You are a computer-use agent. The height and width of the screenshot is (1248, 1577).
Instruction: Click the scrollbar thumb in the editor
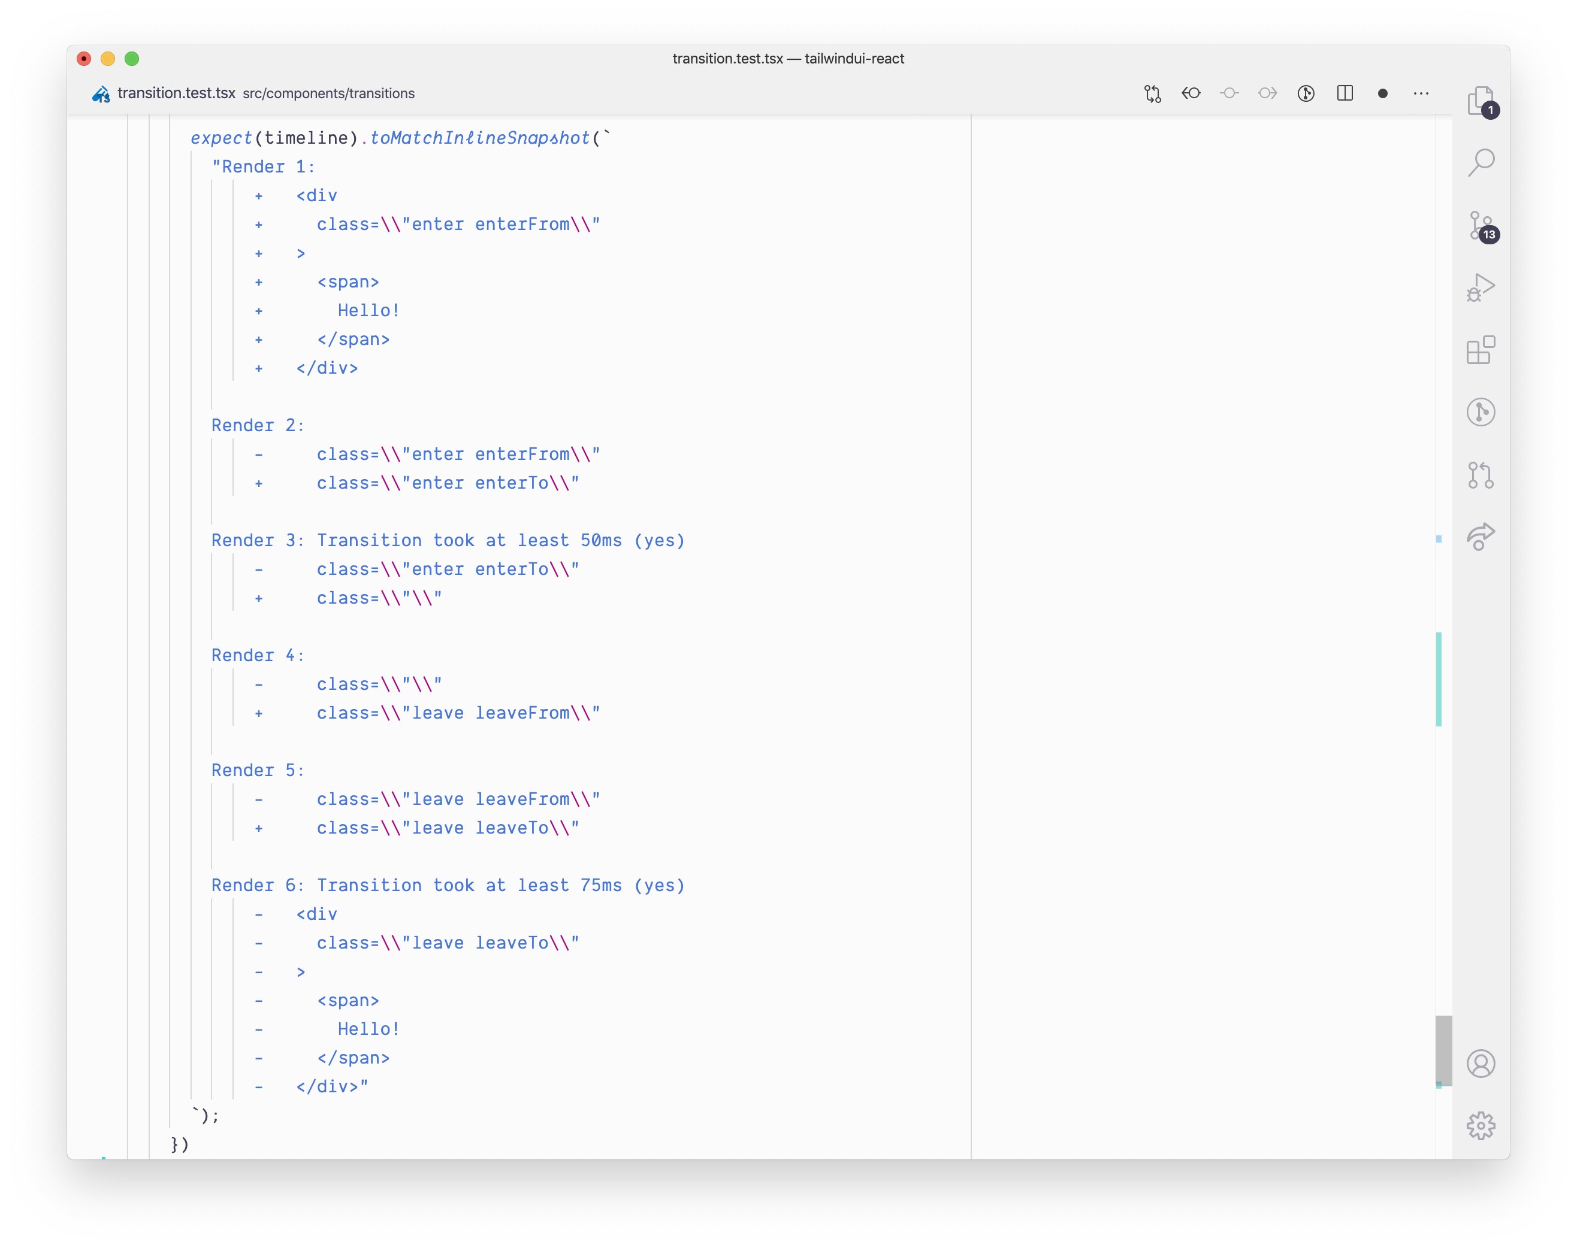click(x=1443, y=1050)
